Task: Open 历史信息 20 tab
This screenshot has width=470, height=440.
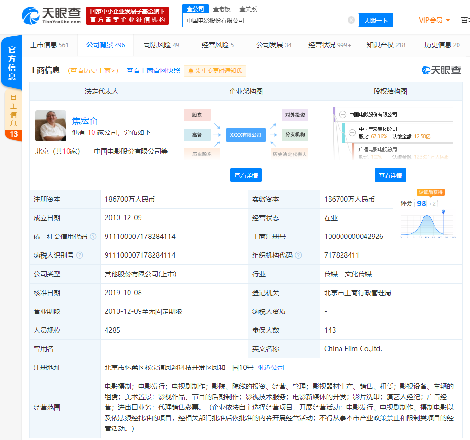Action: click(442, 45)
